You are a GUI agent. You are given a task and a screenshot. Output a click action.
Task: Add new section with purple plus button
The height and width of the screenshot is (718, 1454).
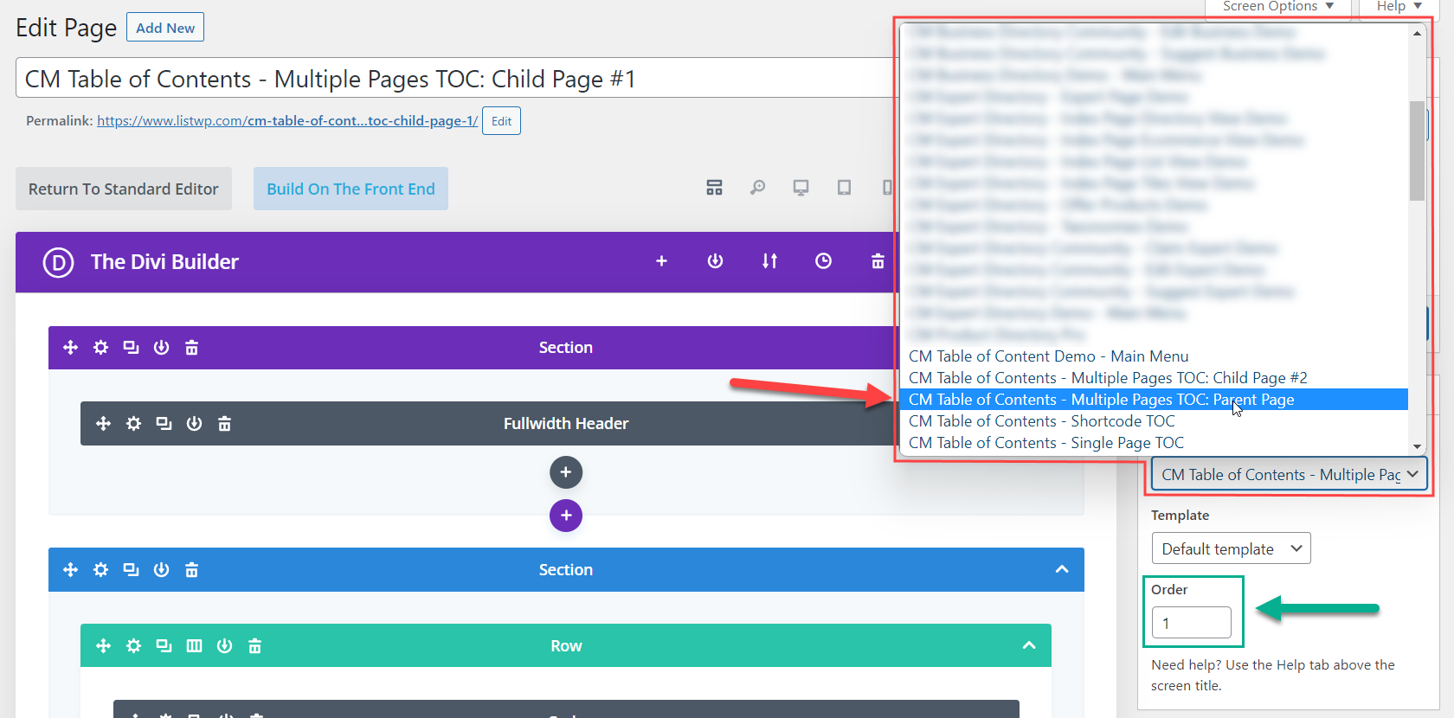566,516
